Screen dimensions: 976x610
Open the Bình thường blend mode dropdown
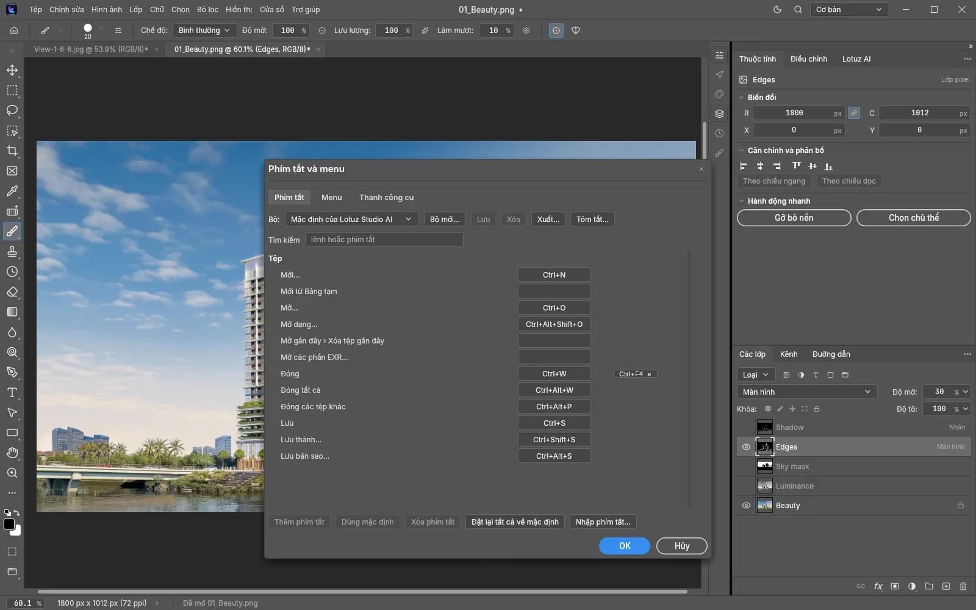tap(204, 30)
